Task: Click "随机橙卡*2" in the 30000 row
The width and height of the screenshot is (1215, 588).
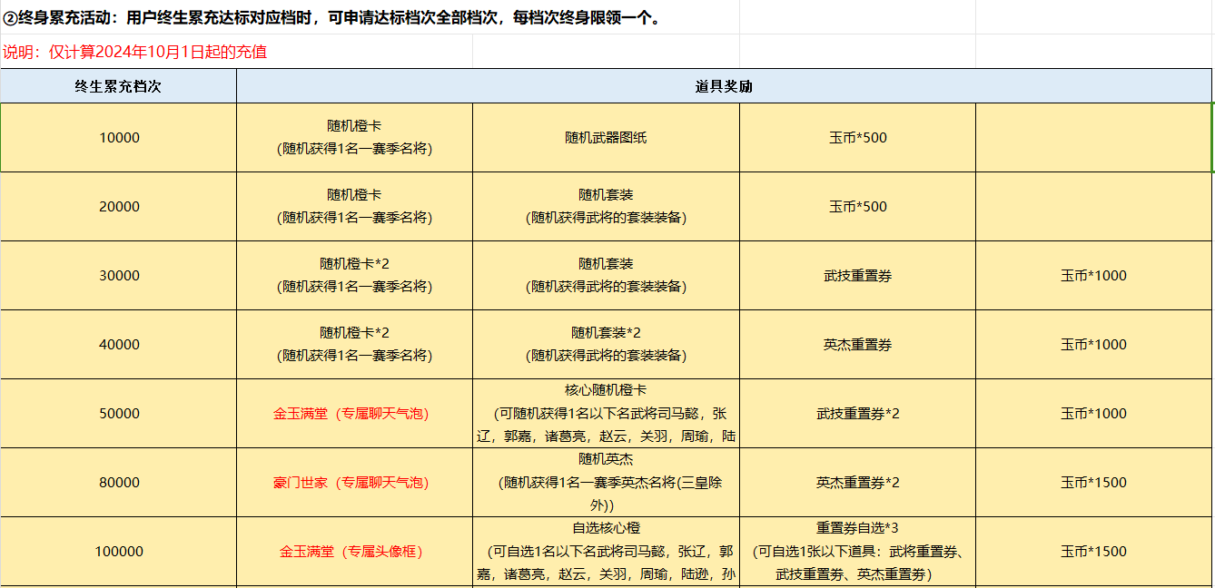Action: click(354, 276)
